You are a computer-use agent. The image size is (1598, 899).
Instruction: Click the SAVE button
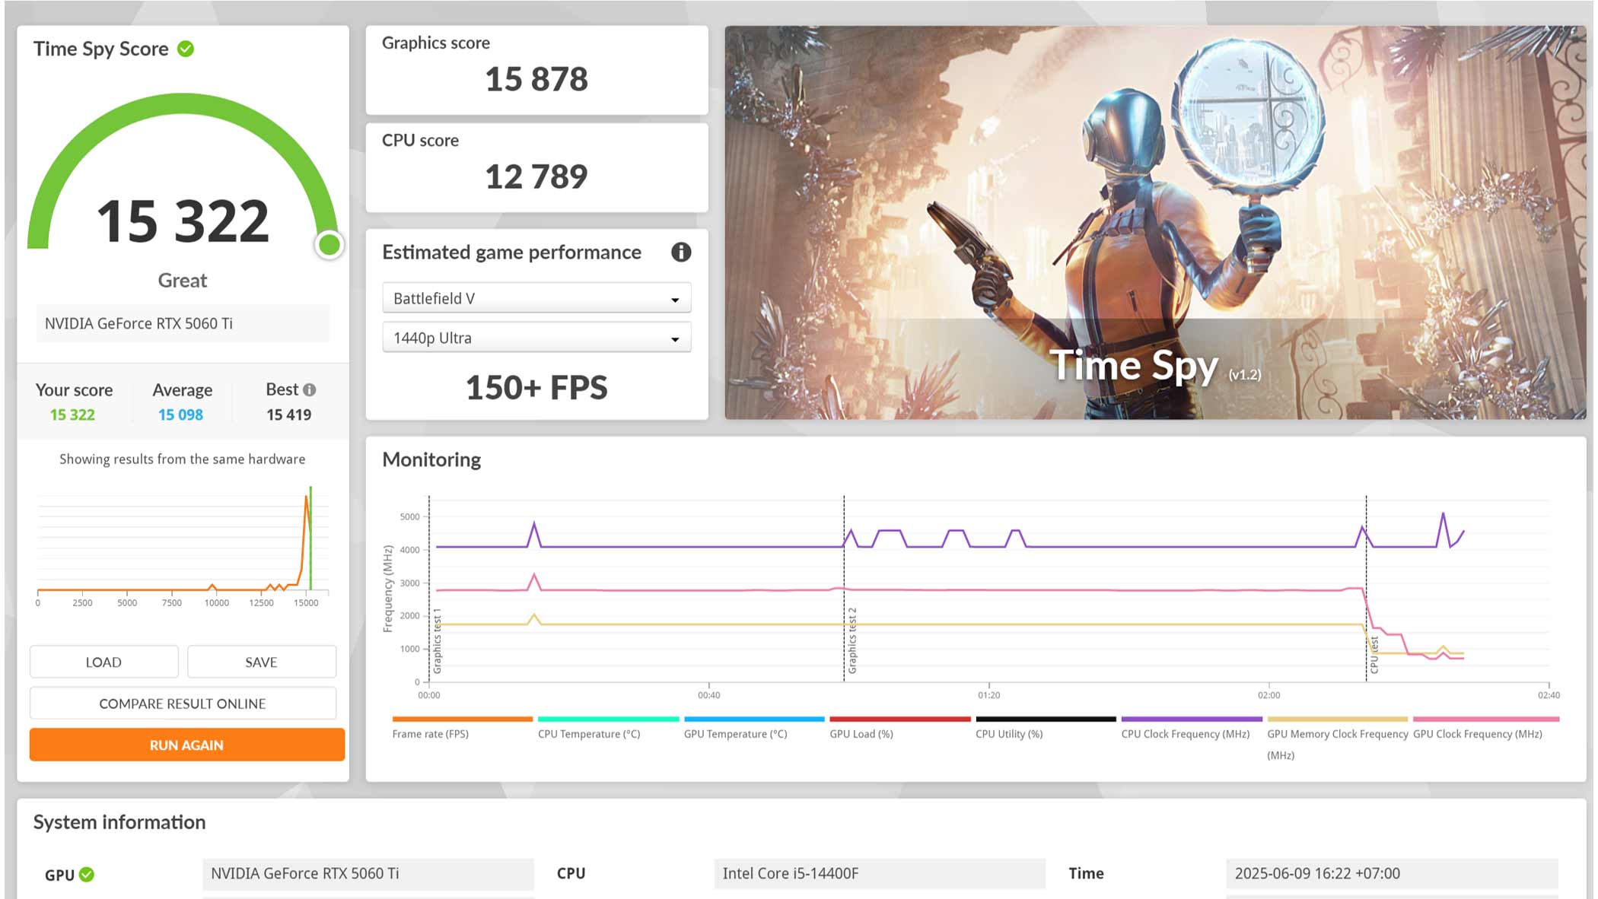[x=261, y=662]
